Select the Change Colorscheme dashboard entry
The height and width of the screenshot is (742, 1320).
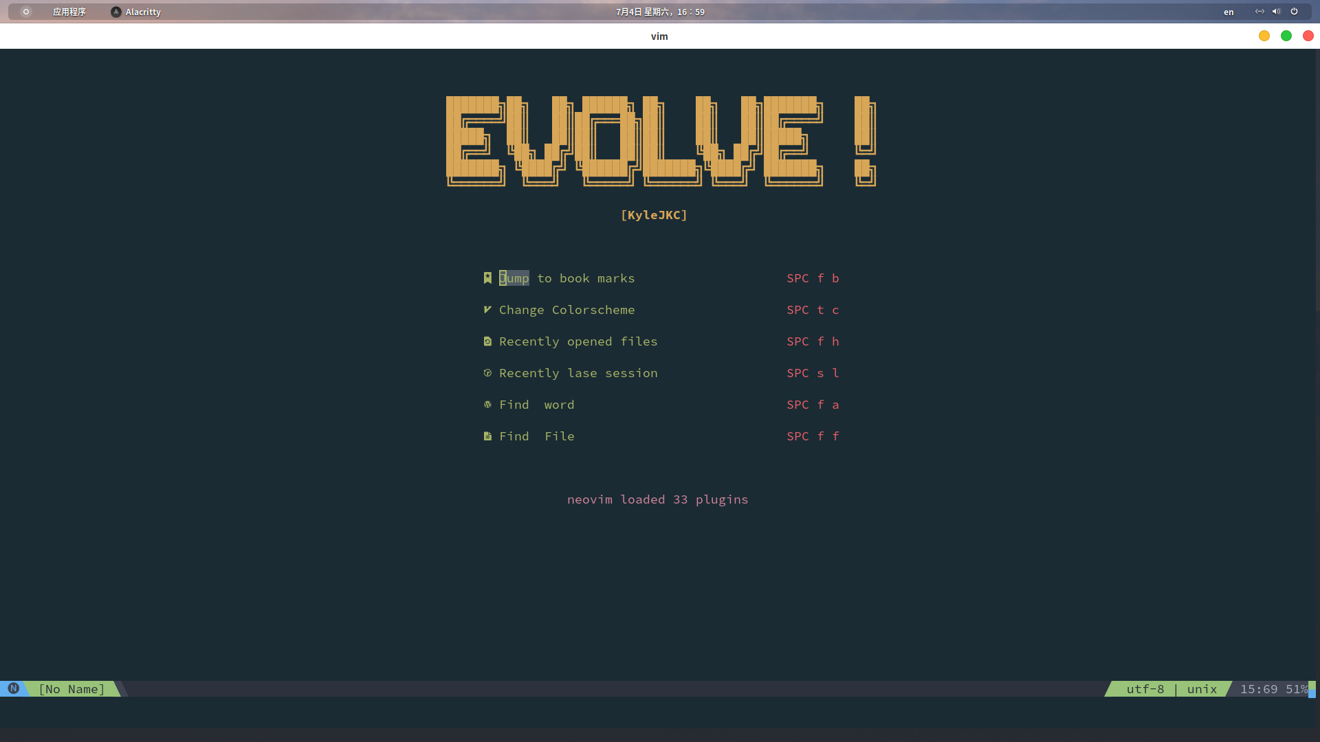click(x=566, y=310)
